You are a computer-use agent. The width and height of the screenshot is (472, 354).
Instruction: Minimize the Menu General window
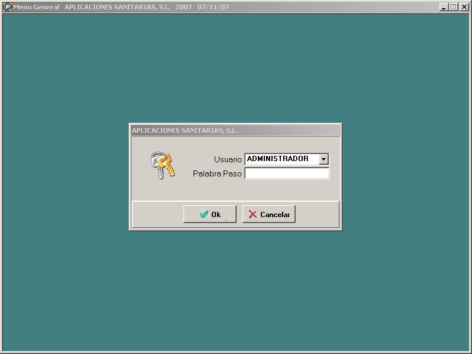[x=443, y=7]
